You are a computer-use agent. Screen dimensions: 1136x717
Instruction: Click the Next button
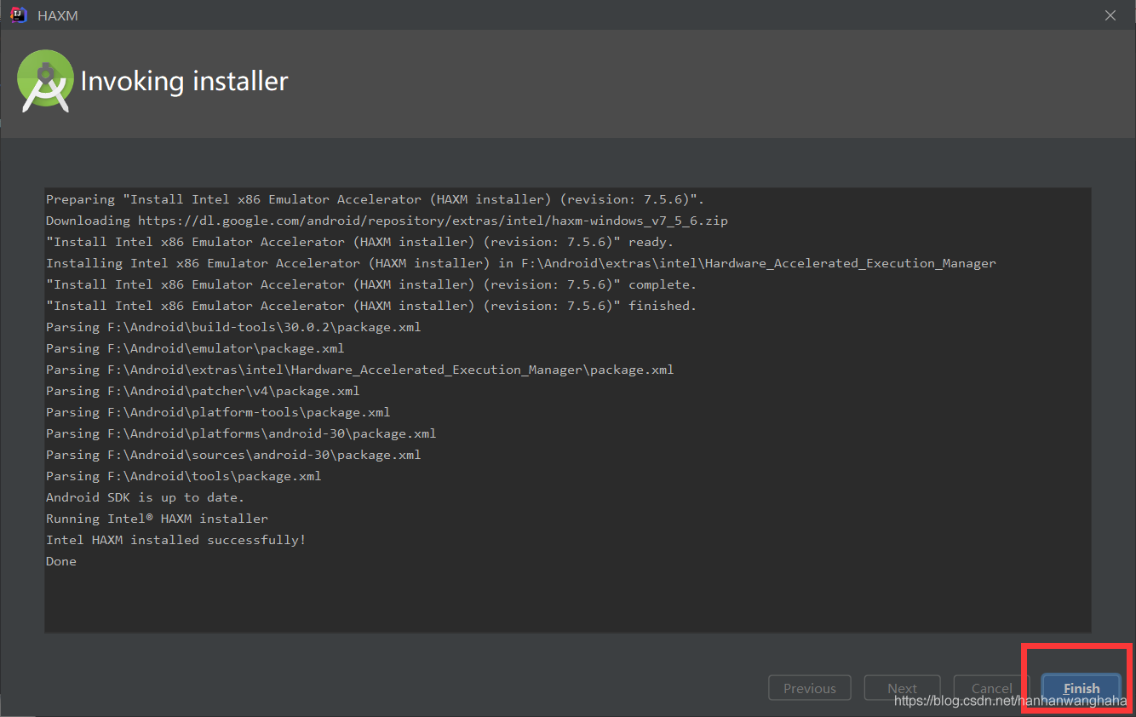point(902,687)
